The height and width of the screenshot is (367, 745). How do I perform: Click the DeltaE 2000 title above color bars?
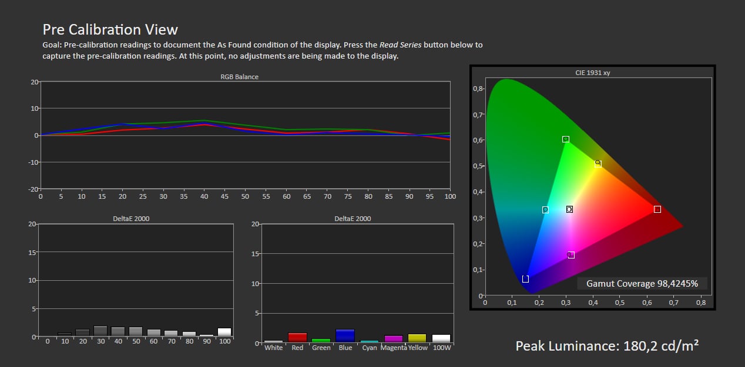353,219
